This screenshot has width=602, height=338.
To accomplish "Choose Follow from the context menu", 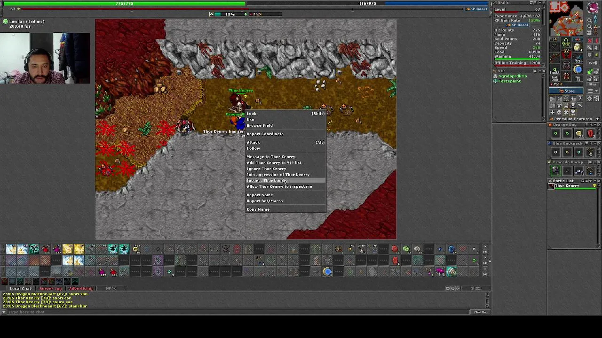I will pos(253,148).
